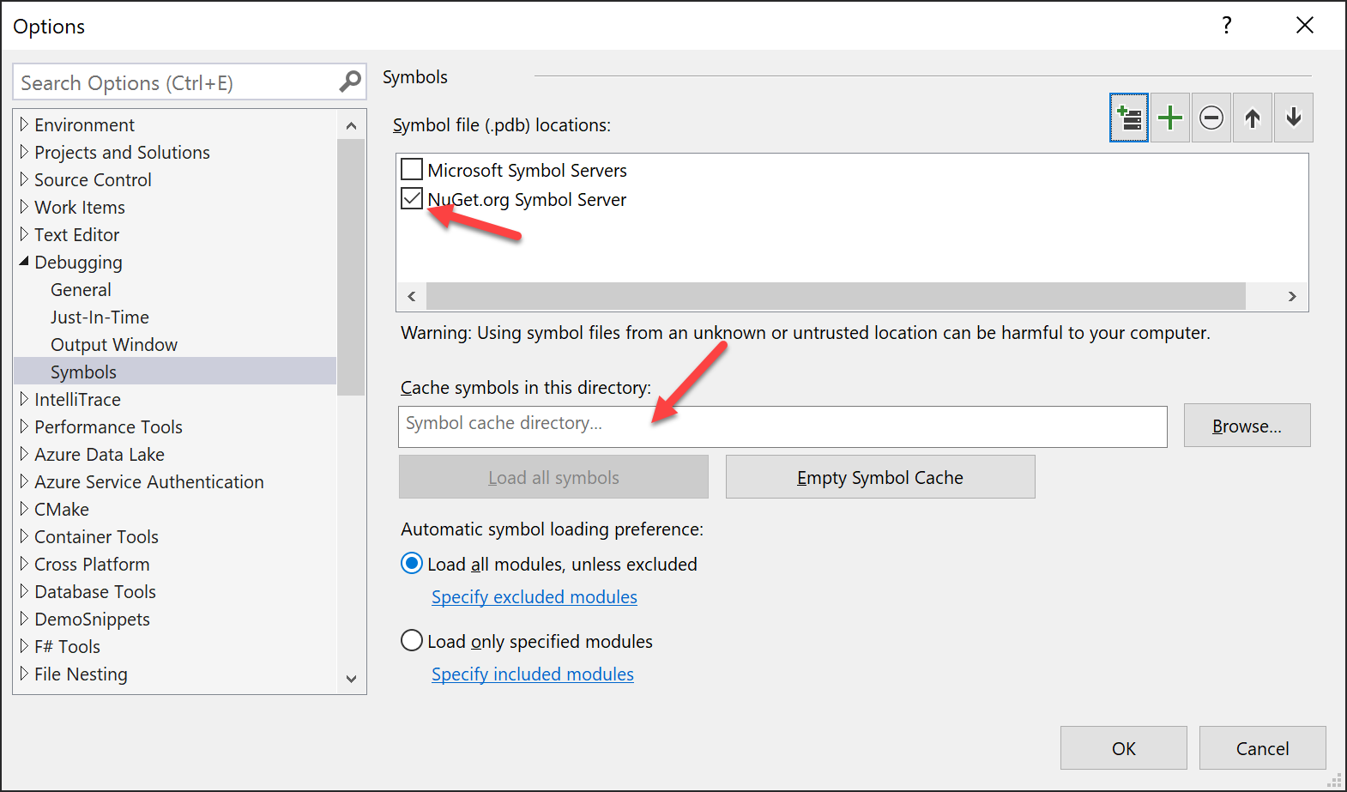This screenshot has width=1347, height=792.
Task: Expand Projects and Solutions node
Action: pyautogui.click(x=24, y=152)
